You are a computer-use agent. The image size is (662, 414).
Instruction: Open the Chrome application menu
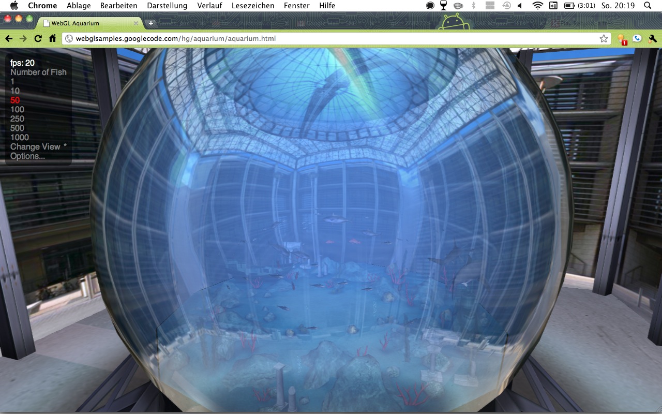pos(42,6)
